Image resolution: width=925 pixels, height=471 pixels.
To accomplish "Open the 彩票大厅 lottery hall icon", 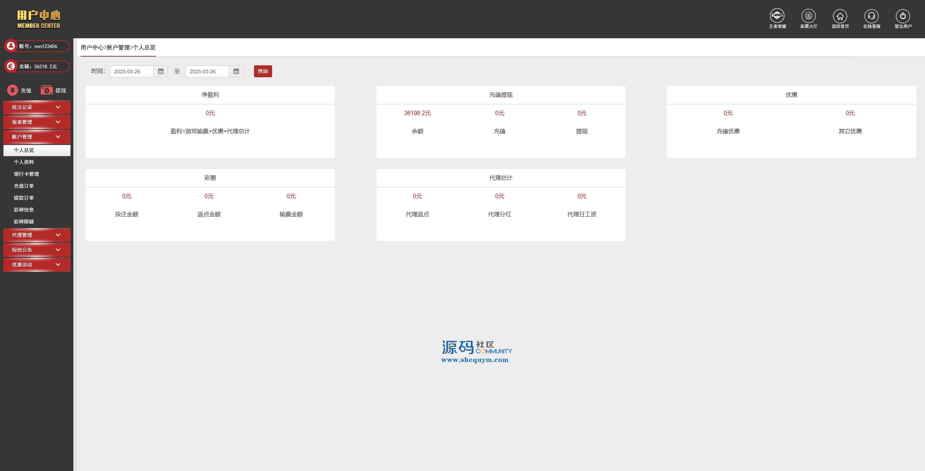I will tap(809, 16).
